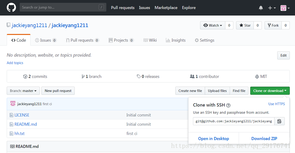Viewport: 295px width, 153px height.
Task: Click Upload files button
Action: click(x=217, y=91)
